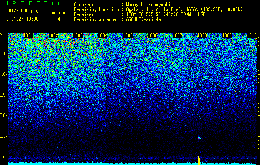Click the 1010 time marker
The image size is (260, 165).
tap(252, 35)
